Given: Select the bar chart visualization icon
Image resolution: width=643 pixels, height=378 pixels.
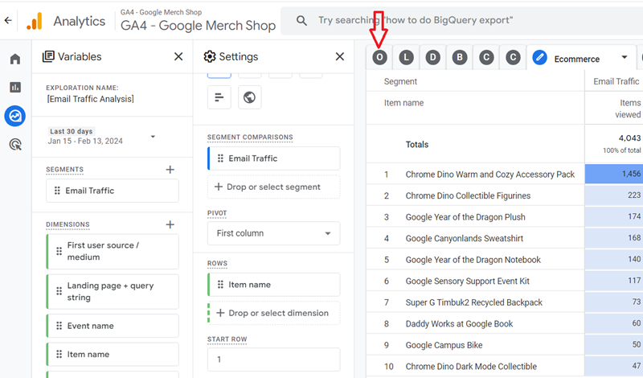Looking at the screenshot, I should tap(219, 97).
